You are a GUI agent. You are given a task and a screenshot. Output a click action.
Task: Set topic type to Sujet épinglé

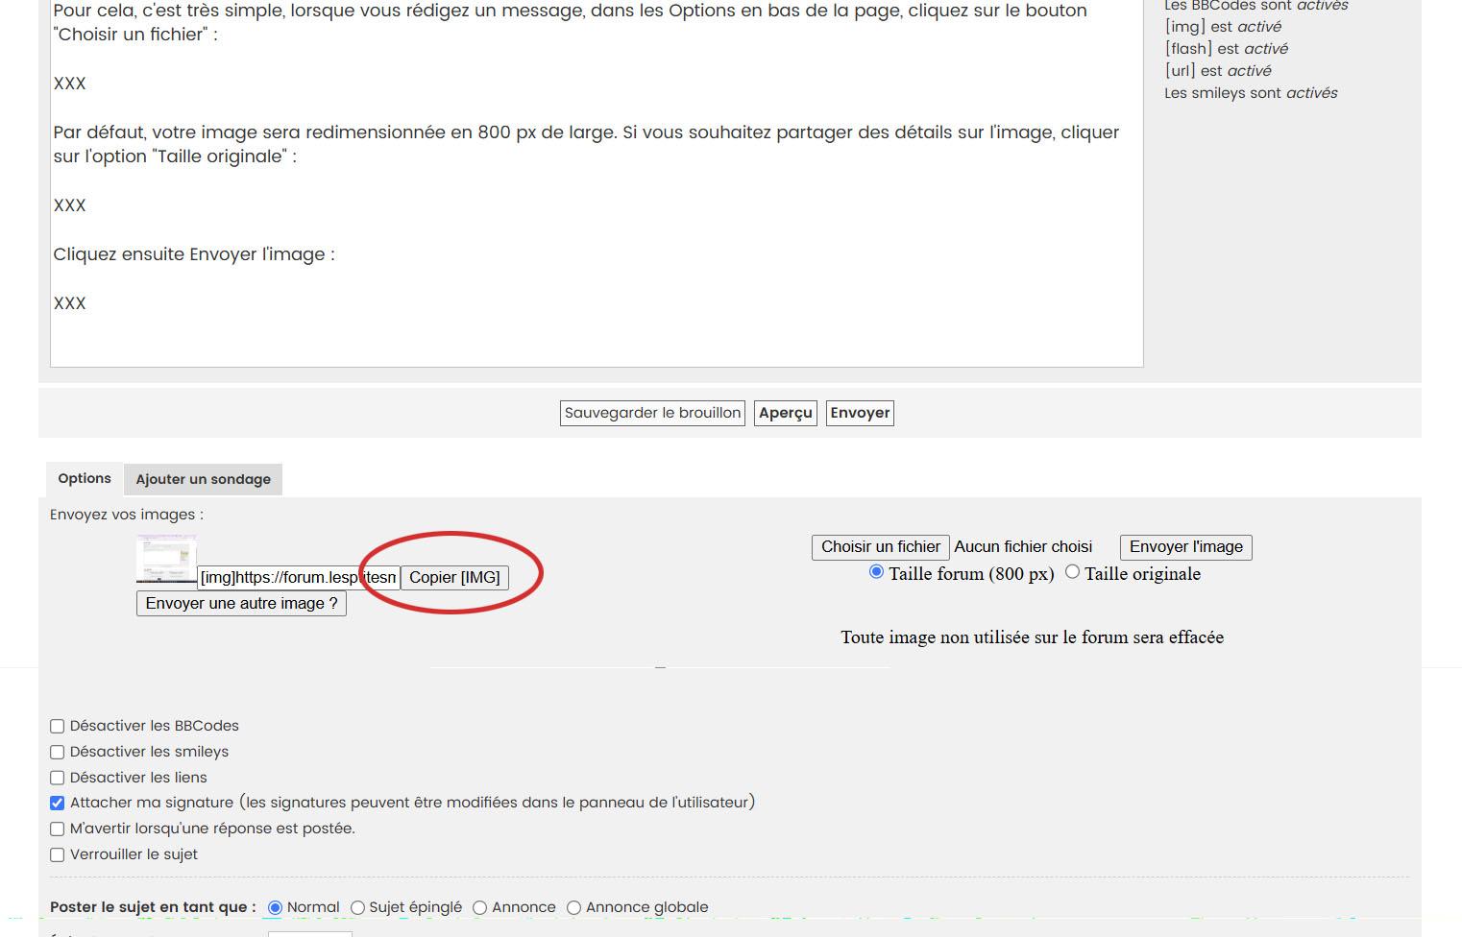[357, 907]
